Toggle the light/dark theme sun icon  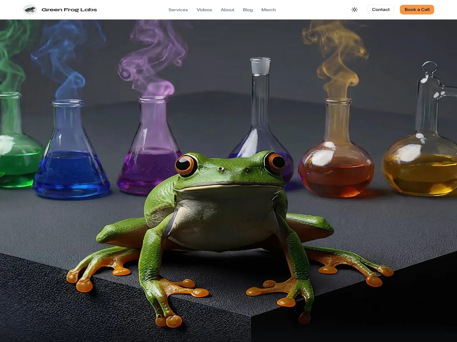point(354,10)
